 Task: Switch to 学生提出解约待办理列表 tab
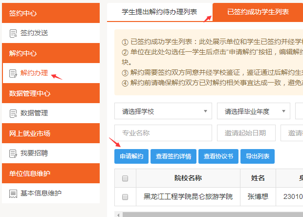pyautogui.click(x=159, y=12)
